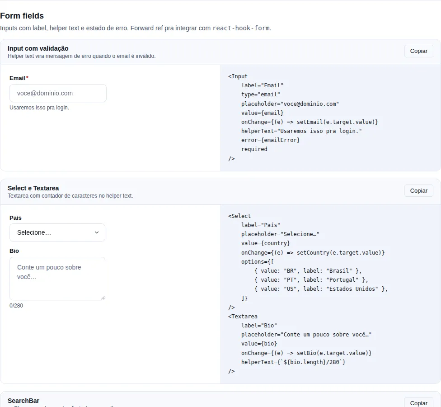Click the Estados Unidos option code line

321,289
